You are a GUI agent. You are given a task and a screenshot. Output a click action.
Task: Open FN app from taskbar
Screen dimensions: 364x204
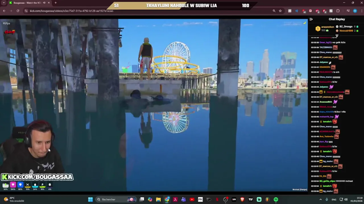coord(200,199)
